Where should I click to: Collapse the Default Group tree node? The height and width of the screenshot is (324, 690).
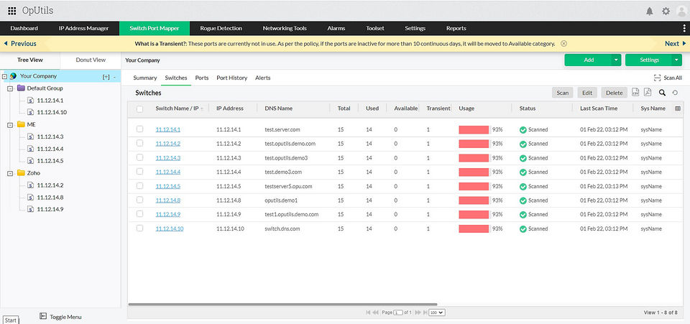(10, 88)
